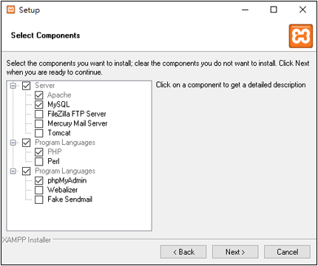Return with the Back button

point(183,252)
